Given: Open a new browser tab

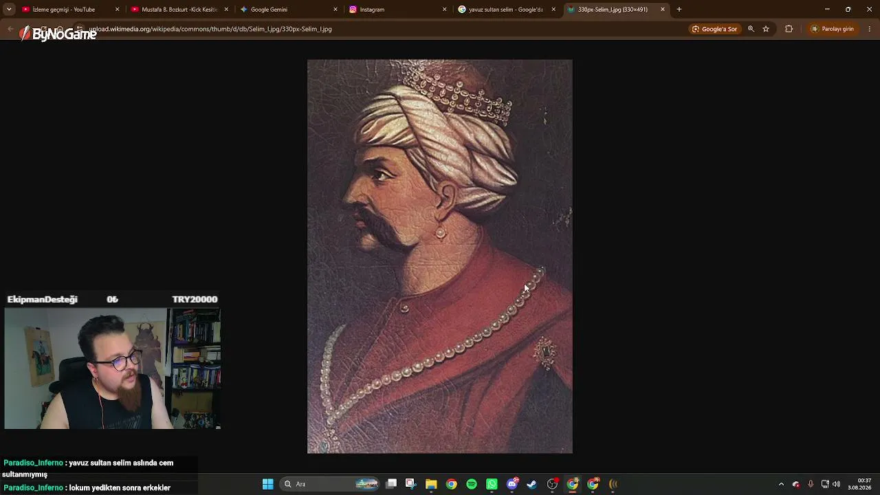Looking at the screenshot, I should pos(679,10).
